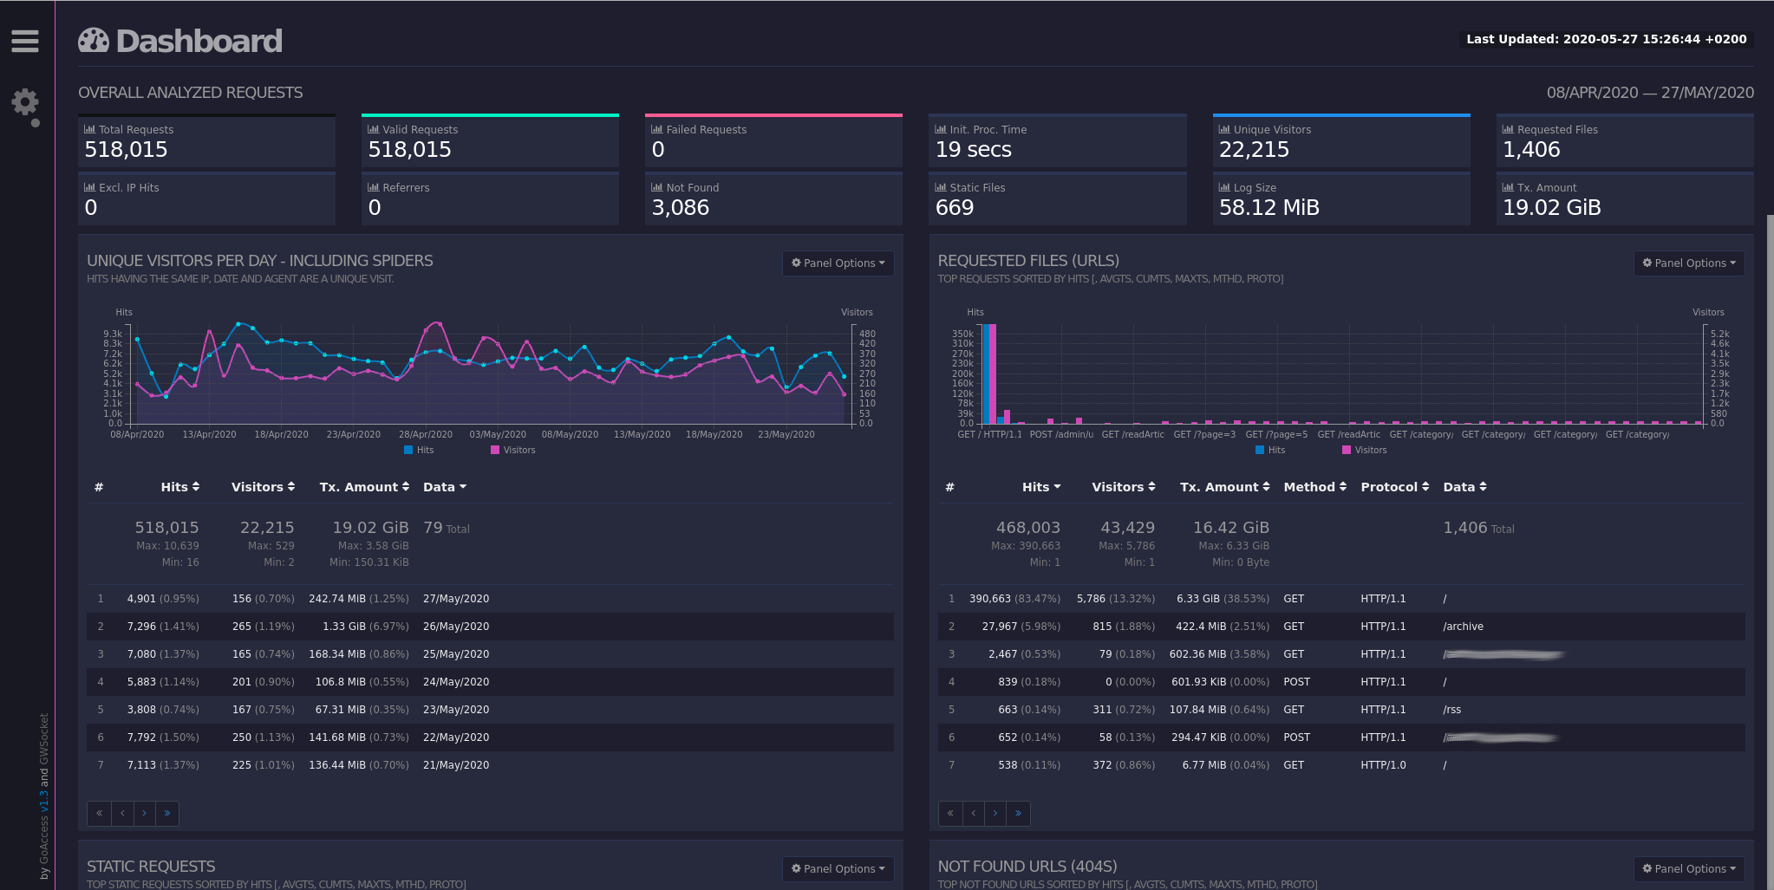The image size is (1774, 890).
Task: Open Panel Options for Unique Visitors panel
Action: tap(838, 263)
